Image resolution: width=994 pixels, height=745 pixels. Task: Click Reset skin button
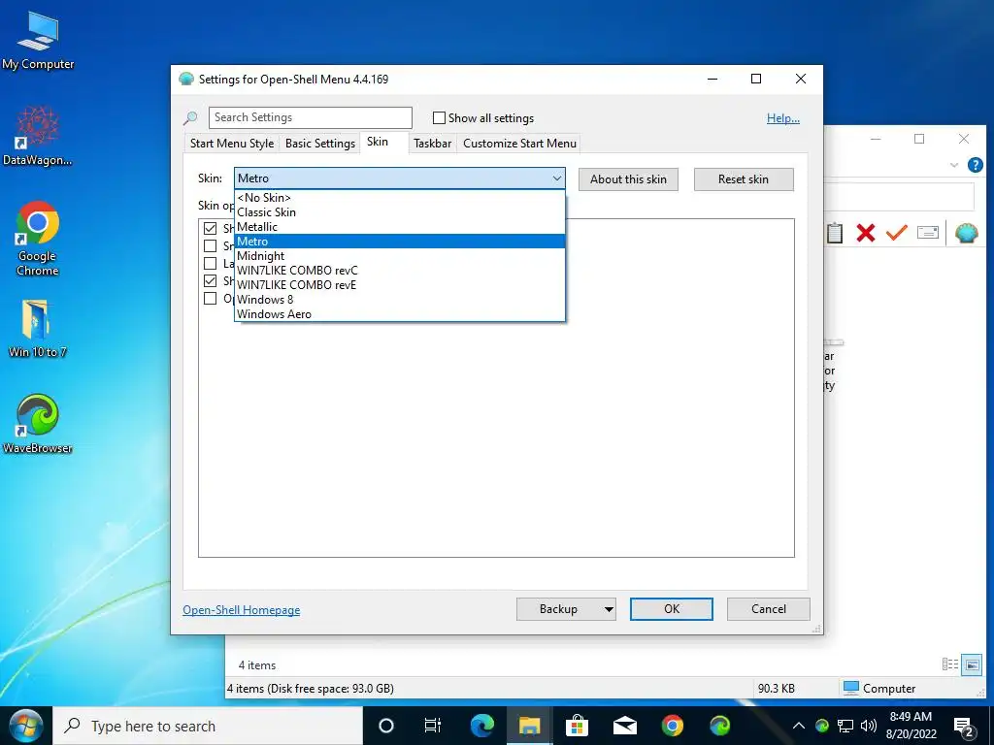tap(744, 179)
